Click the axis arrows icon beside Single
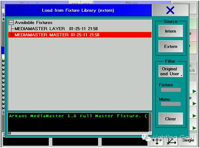Screen dimensions: 200x148 [172, 141]
